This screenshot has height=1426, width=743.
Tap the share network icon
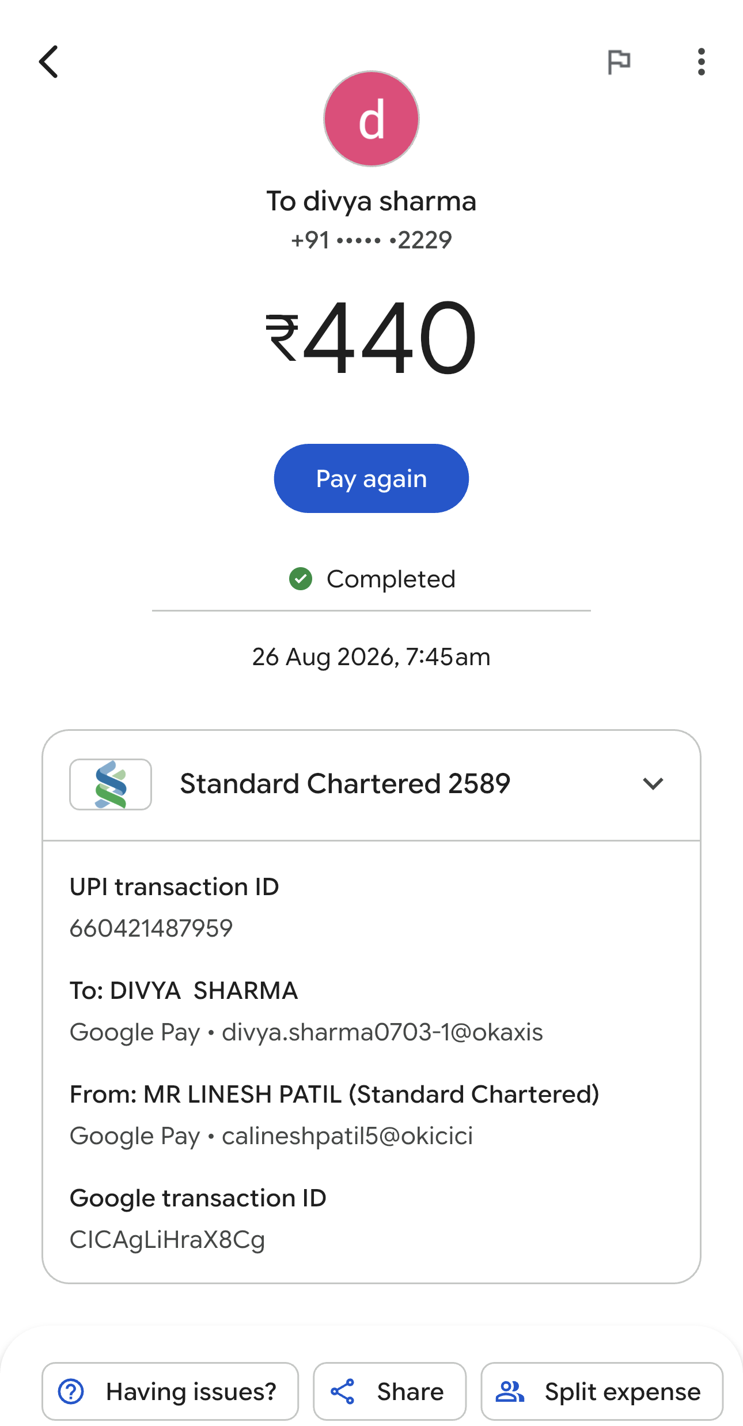click(x=343, y=1391)
